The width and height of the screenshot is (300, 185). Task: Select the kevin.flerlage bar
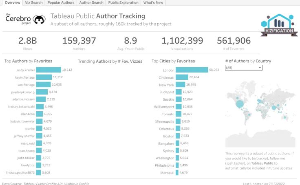[x=44, y=77]
